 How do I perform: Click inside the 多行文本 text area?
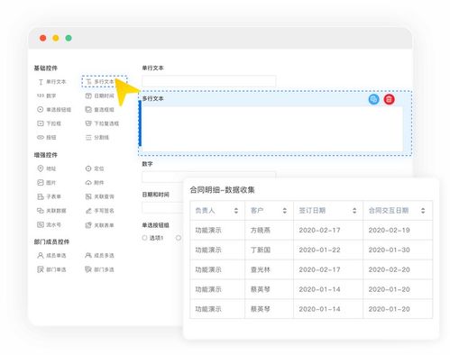[272, 129]
